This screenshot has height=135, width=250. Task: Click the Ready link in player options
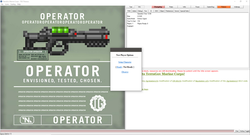point(119,67)
